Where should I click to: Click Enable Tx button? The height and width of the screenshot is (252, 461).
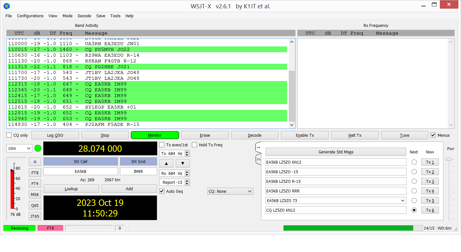point(305,135)
